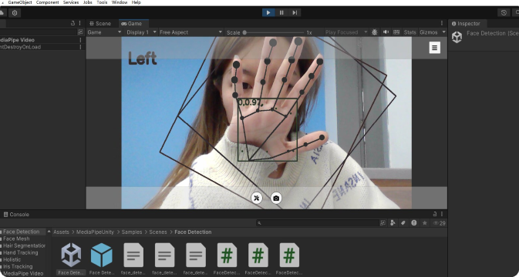Select the Hair Segmentation folder
The image size is (519, 277).
click(x=24, y=245)
